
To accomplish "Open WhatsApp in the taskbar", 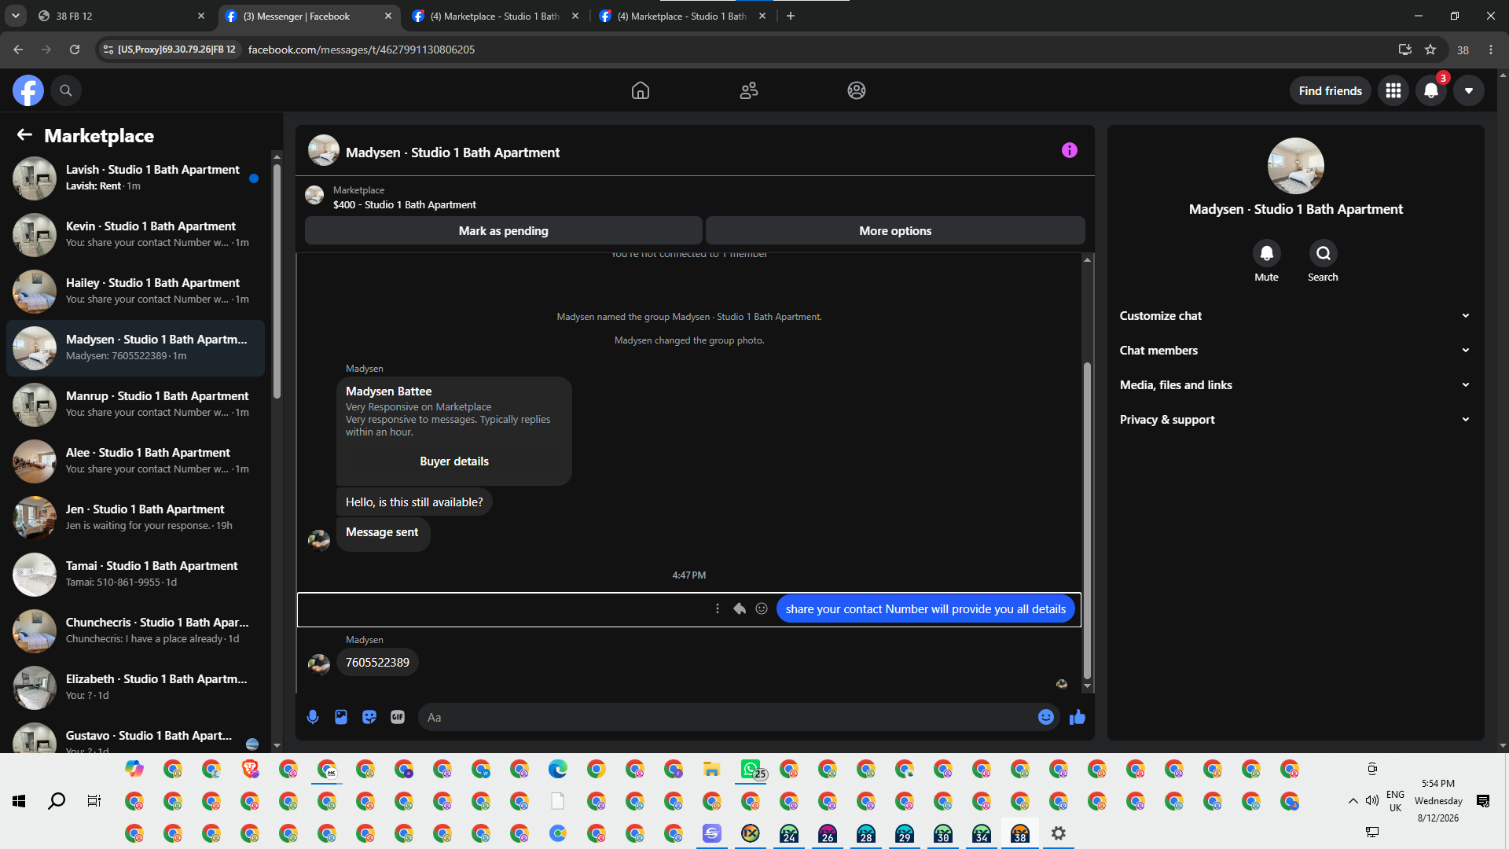I will pyautogui.click(x=751, y=769).
